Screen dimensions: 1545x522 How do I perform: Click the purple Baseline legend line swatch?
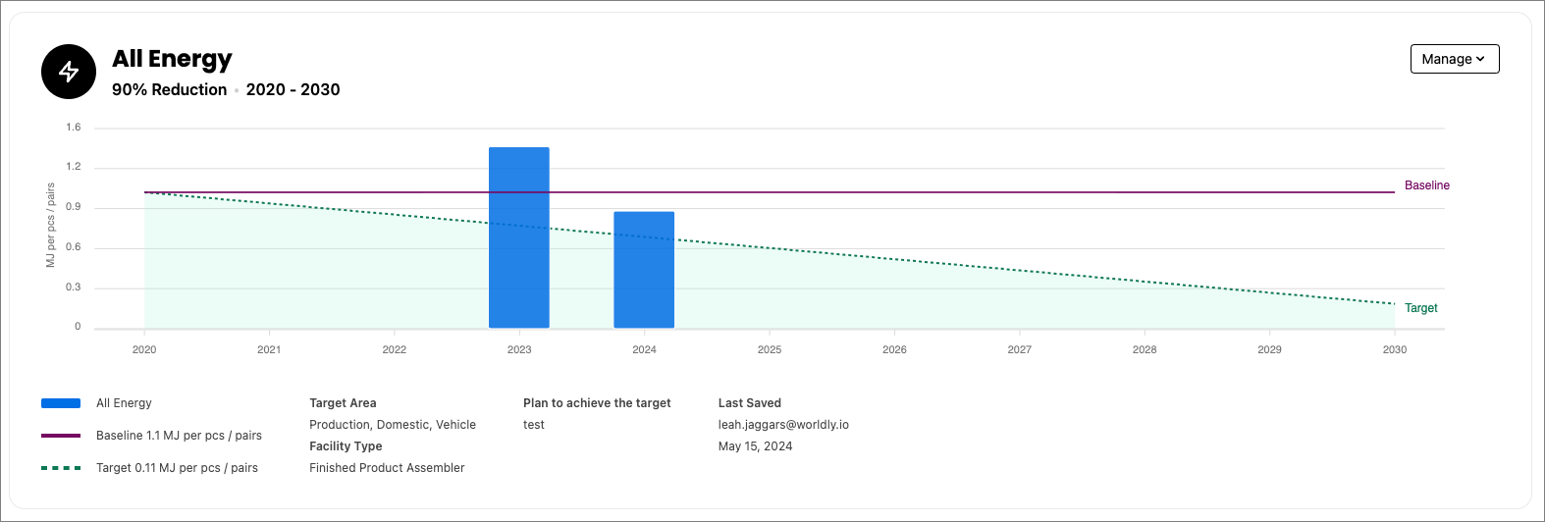pyautogui.click(x=61, y=436)
